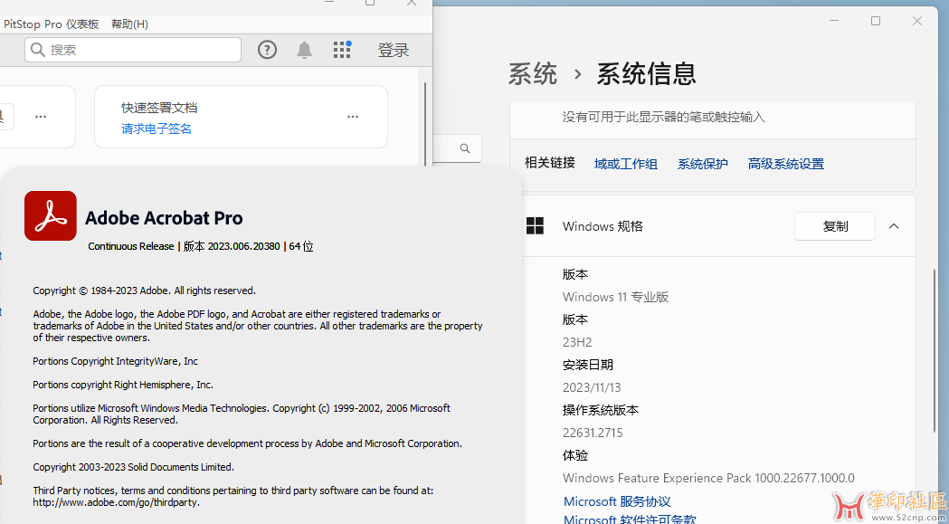Viewport: 949px width, 524px height.
Task: Open the 域或工作组 link
Action: coord(625,164)
